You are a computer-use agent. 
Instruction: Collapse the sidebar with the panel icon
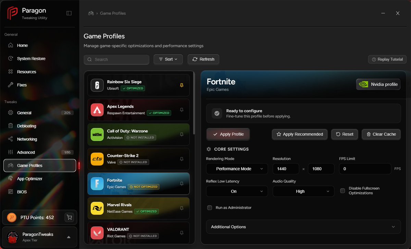pyautogui.click(x=69, y=13)
